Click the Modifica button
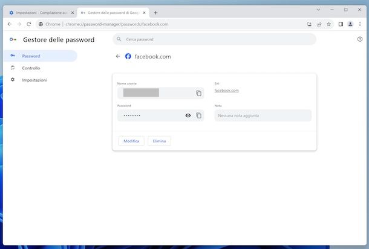Screen dimensions: 369x249 pyautogui.click(x=131, y=141)
